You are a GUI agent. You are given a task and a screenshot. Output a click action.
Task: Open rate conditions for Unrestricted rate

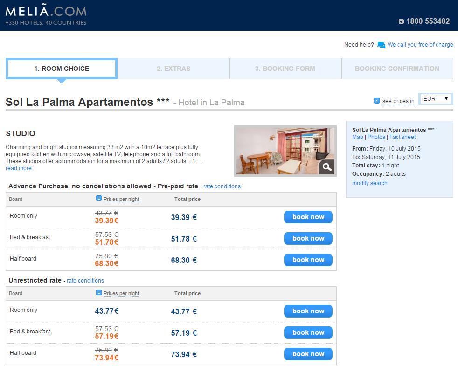click(x=85, y=280)
